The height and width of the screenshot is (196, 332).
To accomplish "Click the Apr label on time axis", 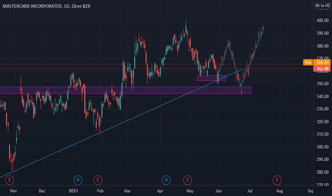I will point(160,191).
